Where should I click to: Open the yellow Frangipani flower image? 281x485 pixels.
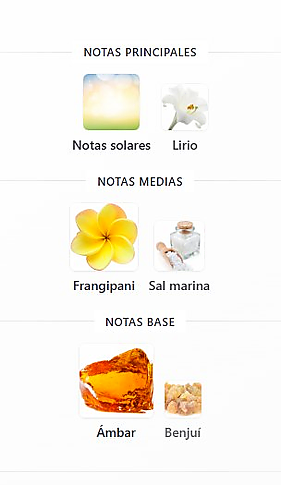coord(104,237)
